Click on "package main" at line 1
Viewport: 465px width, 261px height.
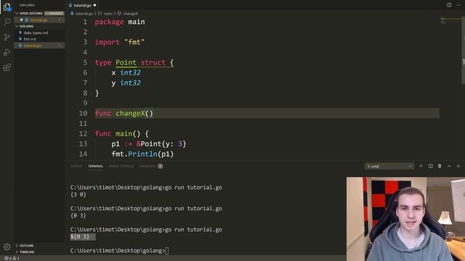120,22
